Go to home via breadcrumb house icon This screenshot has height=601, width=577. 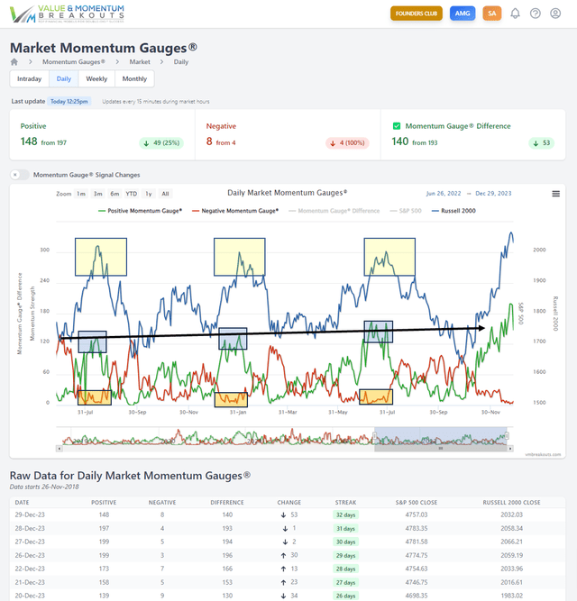click(x=14, y=61)
